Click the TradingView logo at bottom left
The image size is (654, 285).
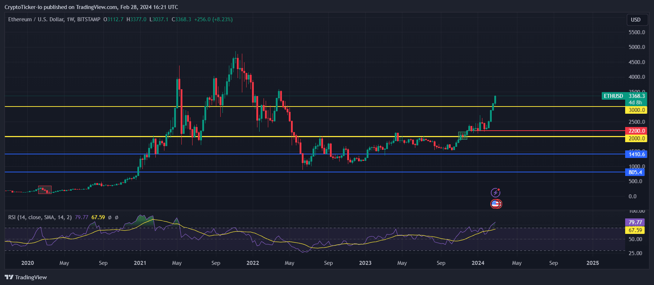(x=26, y=277)
